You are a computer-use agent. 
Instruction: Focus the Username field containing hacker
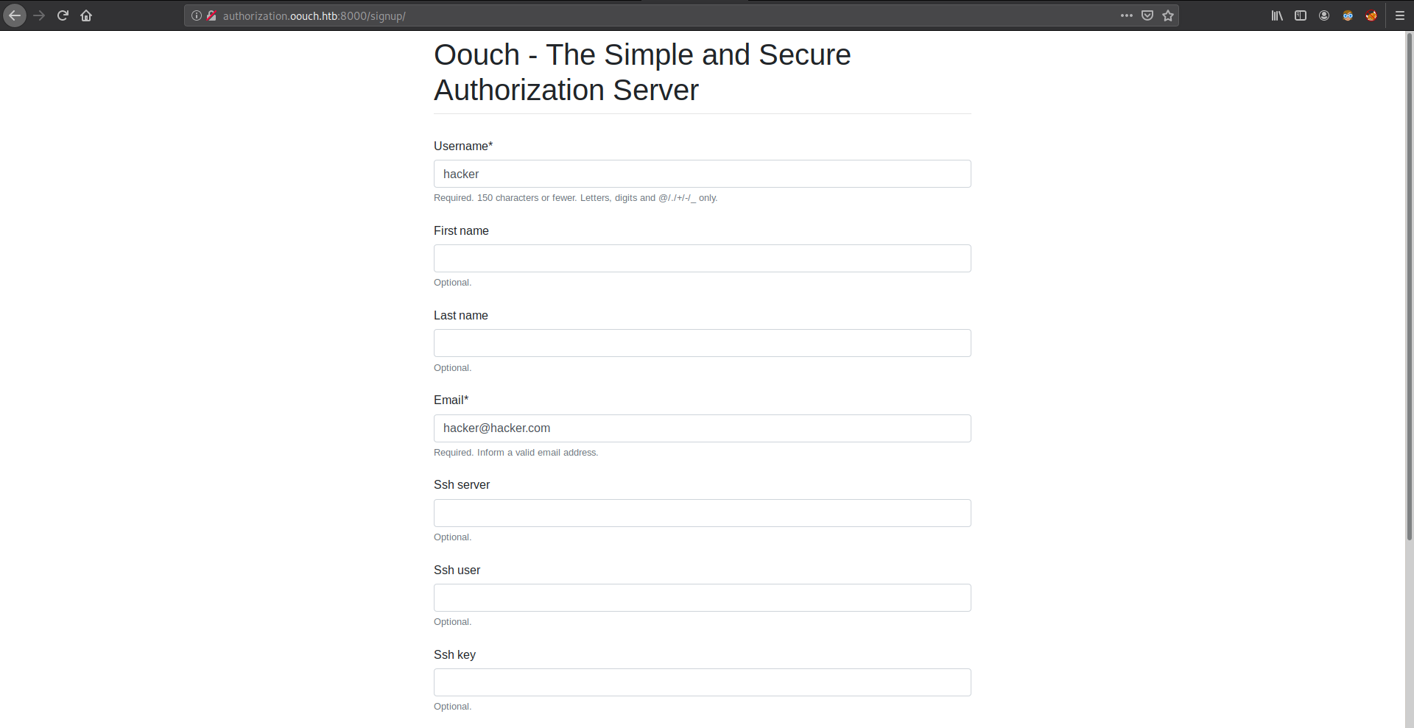703,174
